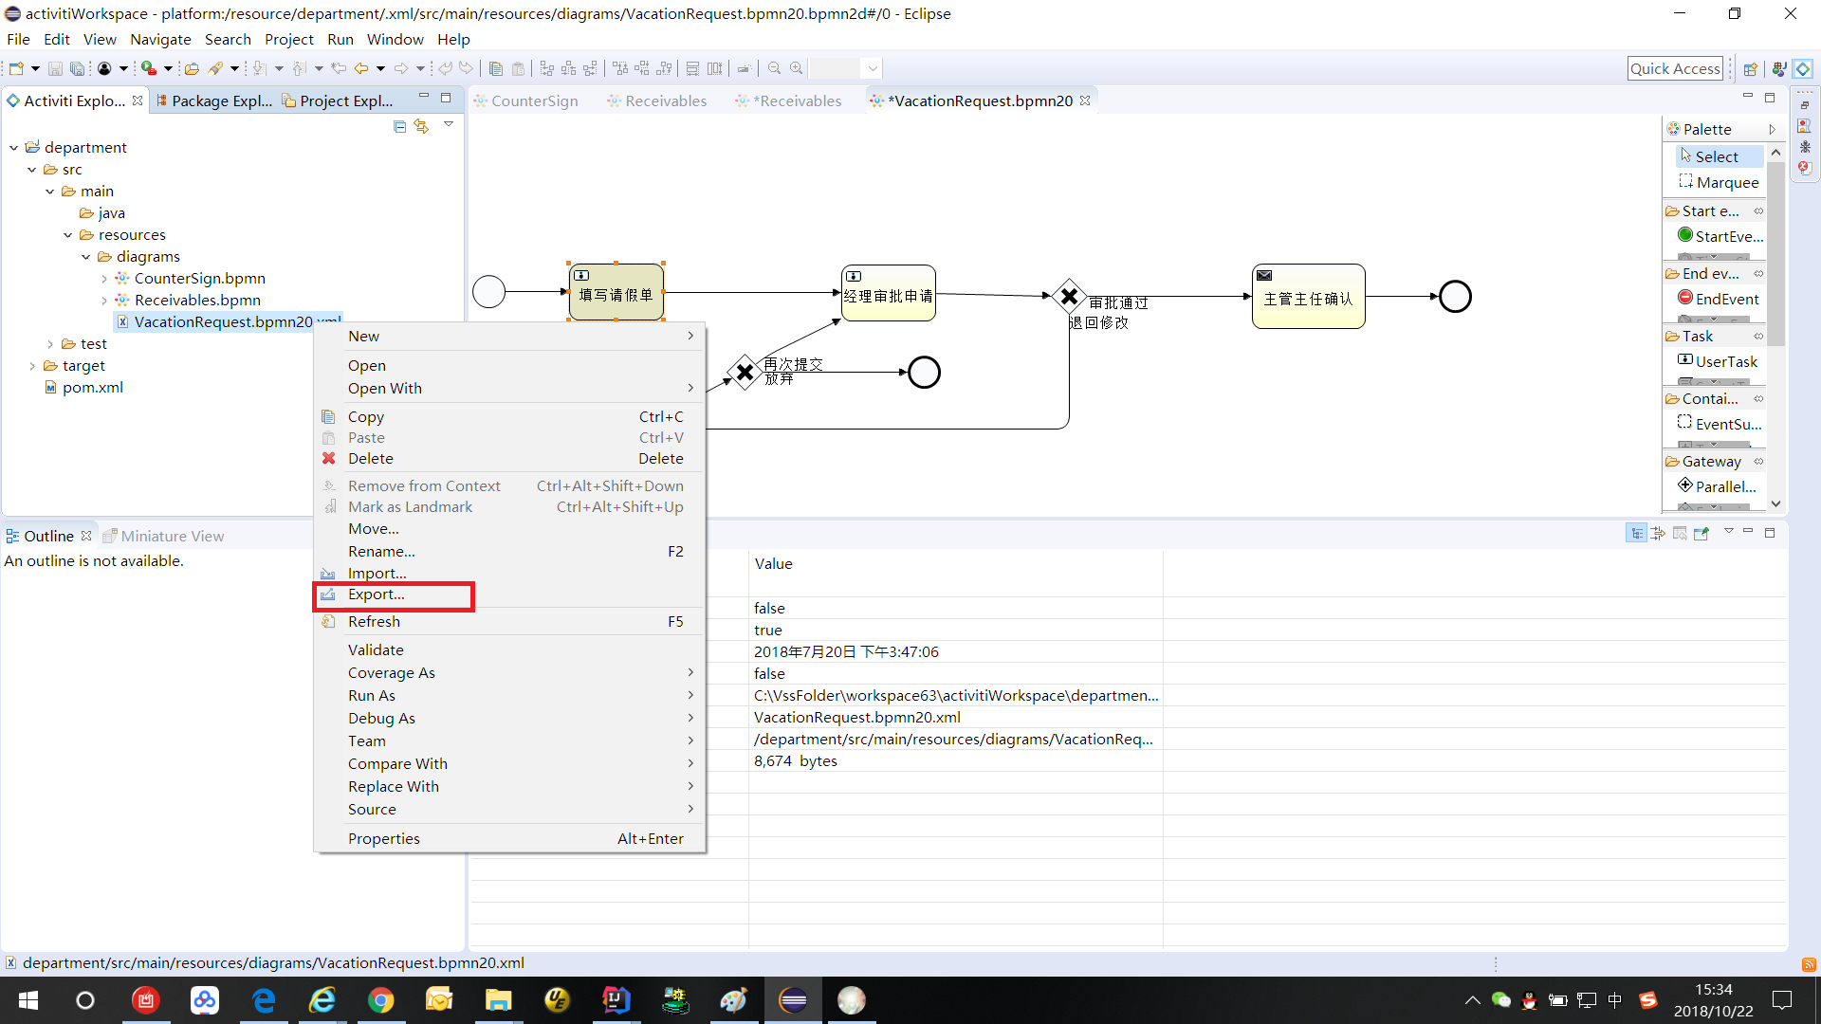Switch to the Package Explorer tab
The image size is (1821, 1024).
pos(214,101)
